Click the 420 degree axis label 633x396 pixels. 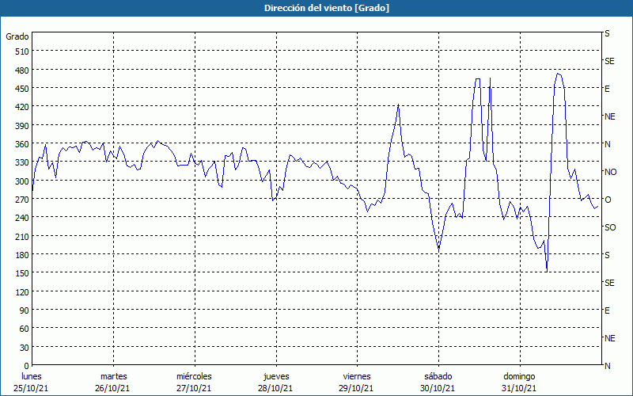(x=22, y=107)
